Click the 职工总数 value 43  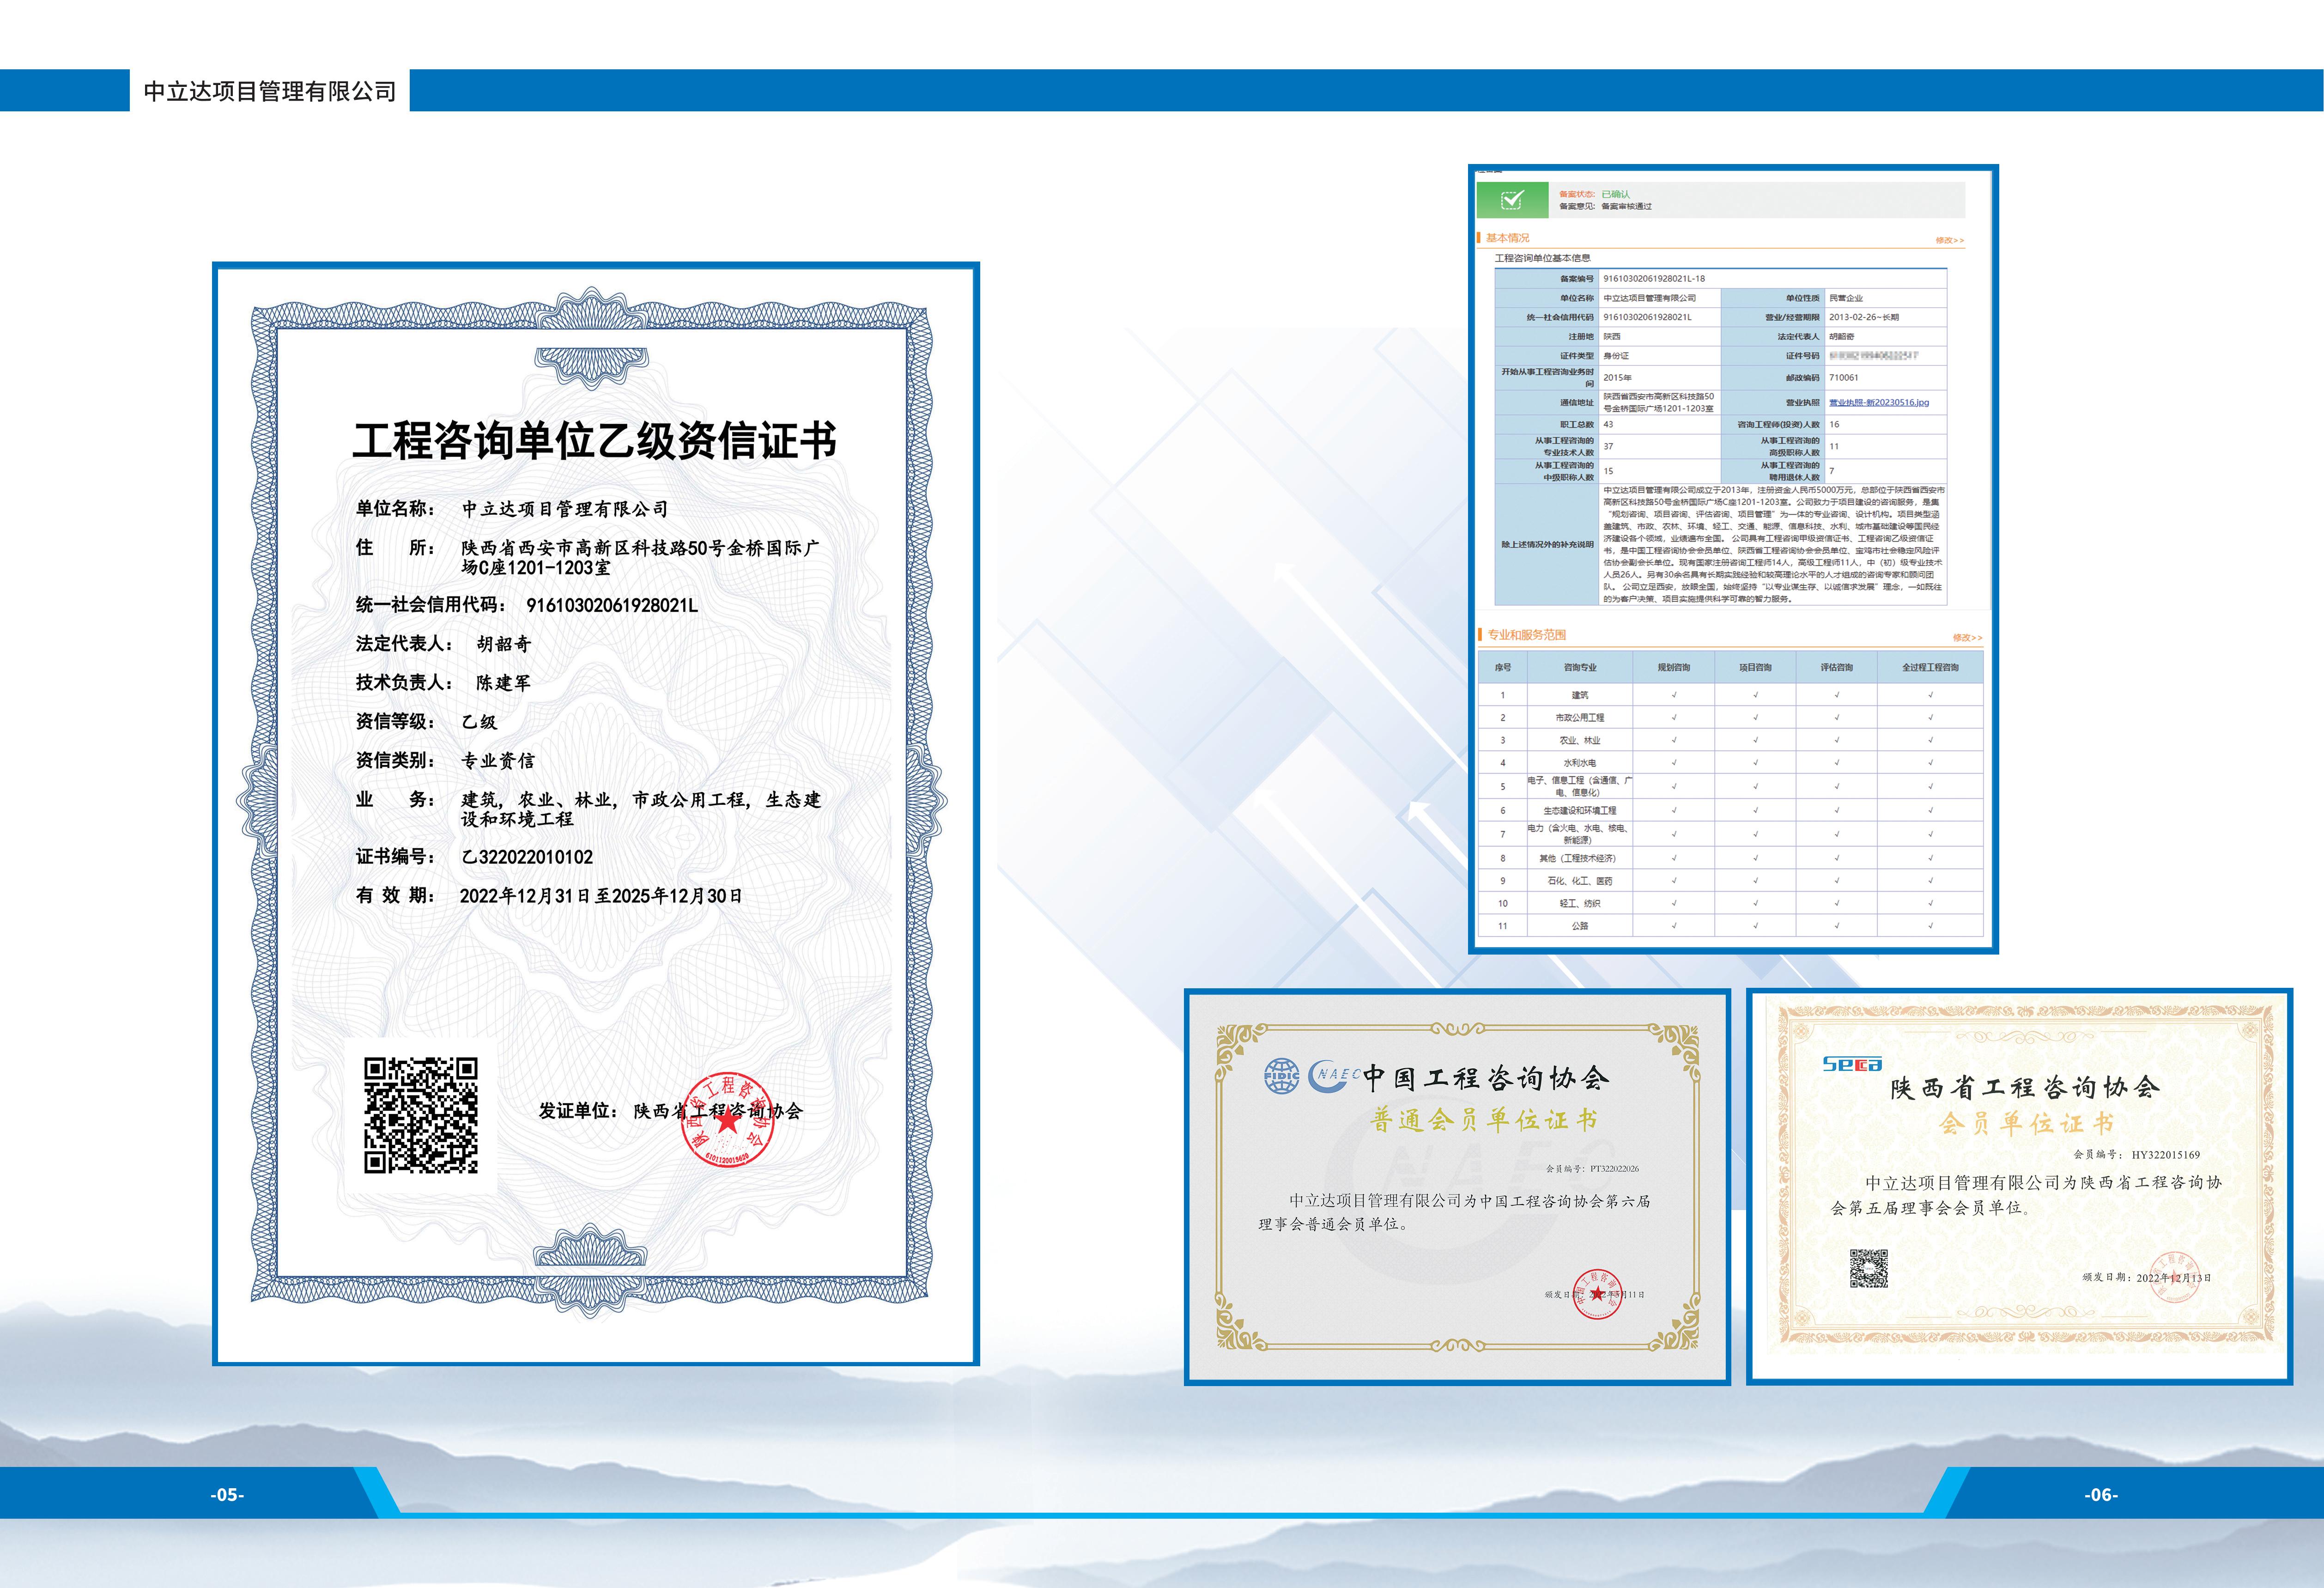point(1608,424)
